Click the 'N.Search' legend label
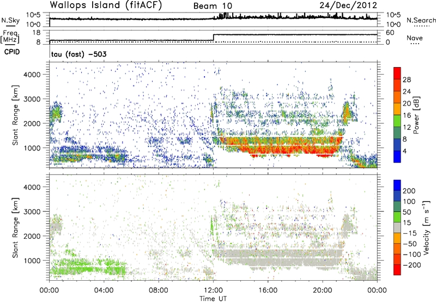Image resolution: width=436 pixels, height=302 pixels. point(421,20)
